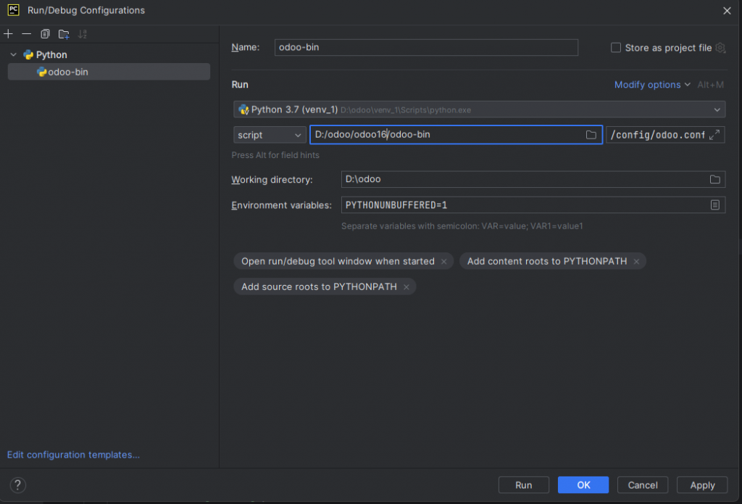Open Edit configuration templates link
Screen dimensions: 742x504
click(73, 455)
